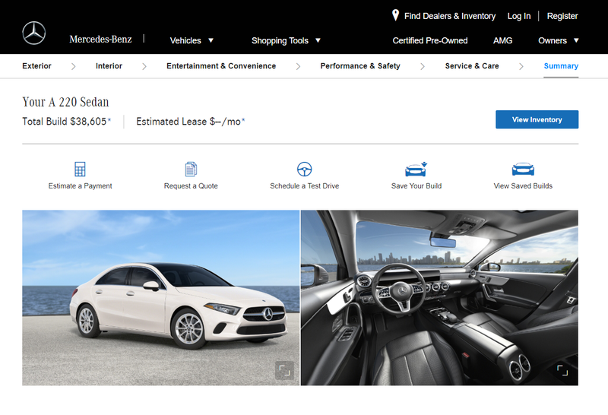
Task: Click the Your A 220 Sedan heading
Action: (65, 102)
